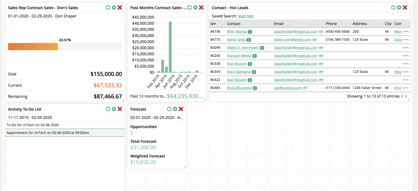Open settings gear for Don's Sales widget
Screen dimensions: 418x191
coord(114,7)
